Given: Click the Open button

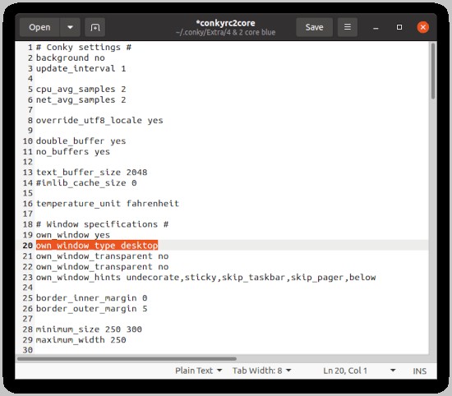Looking at the screenshot, I should (x=39, y=27).
